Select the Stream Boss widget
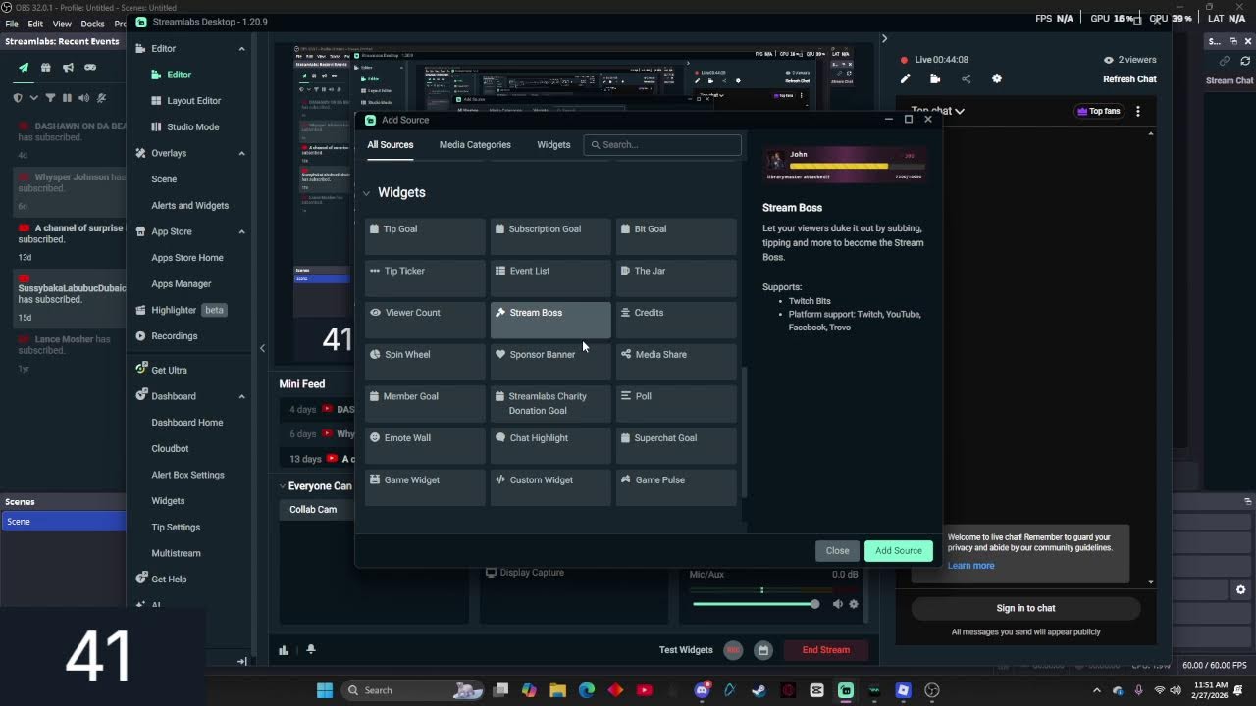 (x=550, y=320)
